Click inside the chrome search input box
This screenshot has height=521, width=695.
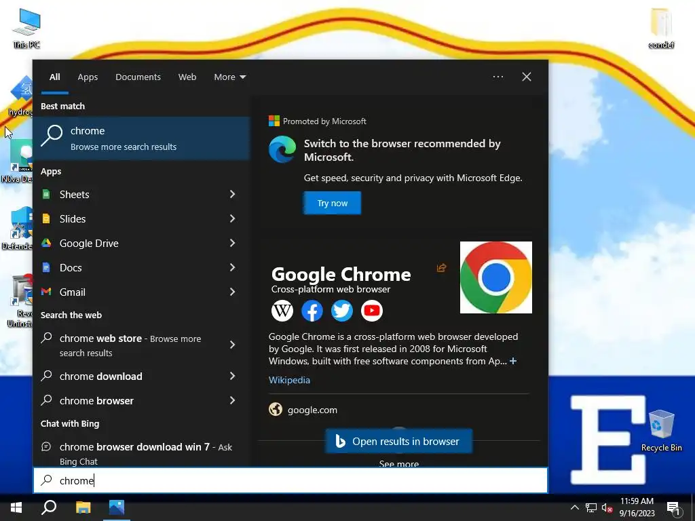coord(290,480)
